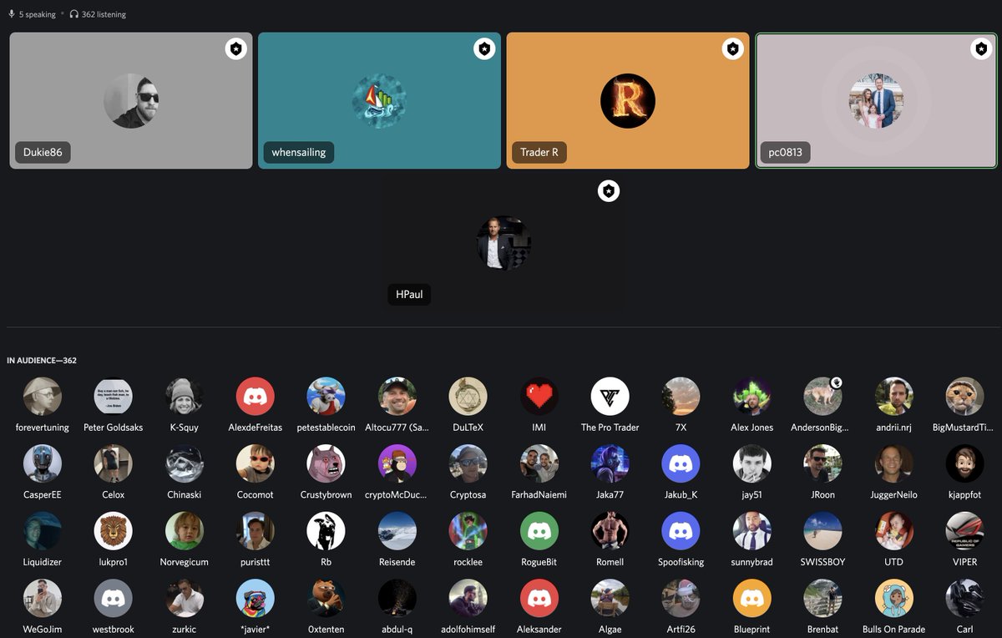Select the whensailing name label
1002x638 pixels.
coord(299,153)
